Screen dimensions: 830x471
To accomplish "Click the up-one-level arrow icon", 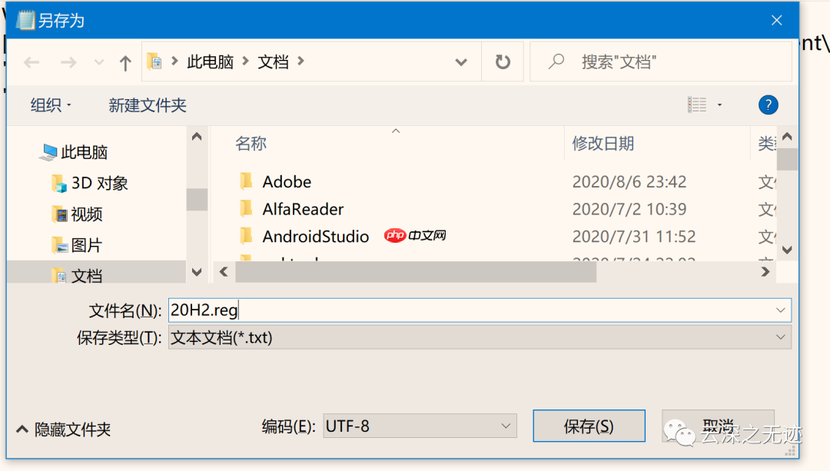I will click(x=125, y=62).
